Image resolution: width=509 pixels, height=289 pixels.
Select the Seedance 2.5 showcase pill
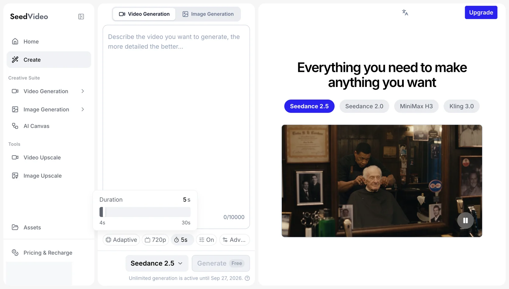(x=309, y=106)
